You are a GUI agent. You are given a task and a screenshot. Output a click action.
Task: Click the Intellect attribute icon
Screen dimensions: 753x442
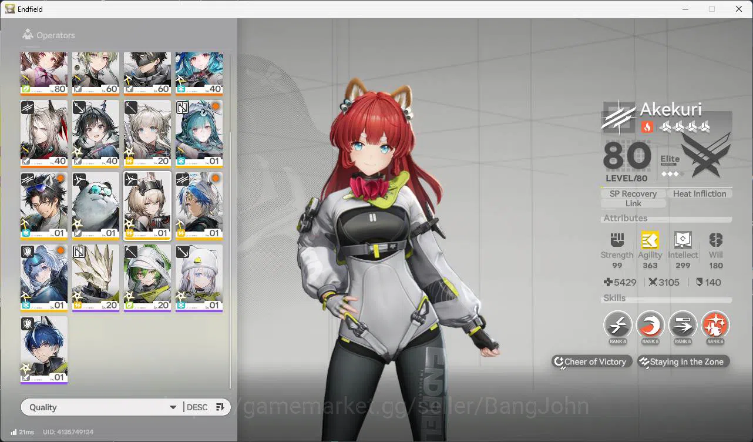(683, 240)
